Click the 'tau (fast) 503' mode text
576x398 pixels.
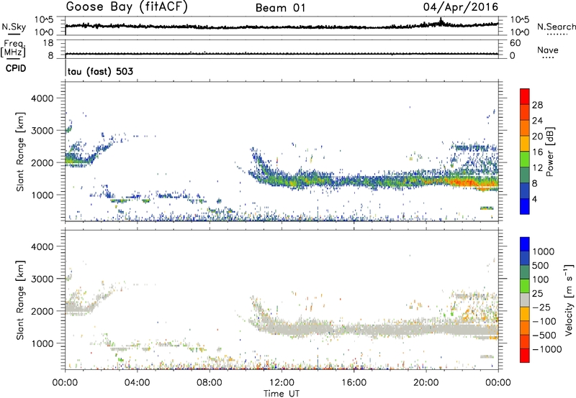pyautogui.click(x=100, y=71)
